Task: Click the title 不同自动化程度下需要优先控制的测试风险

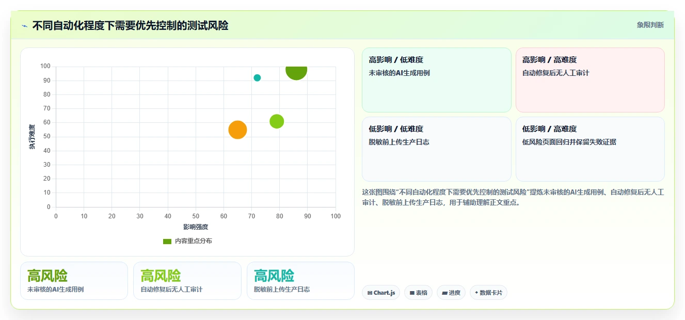Action: click(130, 25)
